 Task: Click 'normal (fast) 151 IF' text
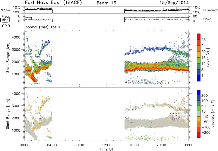[x=43, y=27]
